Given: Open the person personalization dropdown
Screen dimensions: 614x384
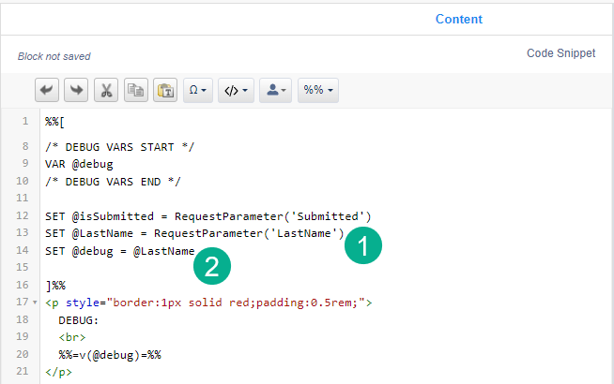Looking at the screenshot, I should pos(277,91).
